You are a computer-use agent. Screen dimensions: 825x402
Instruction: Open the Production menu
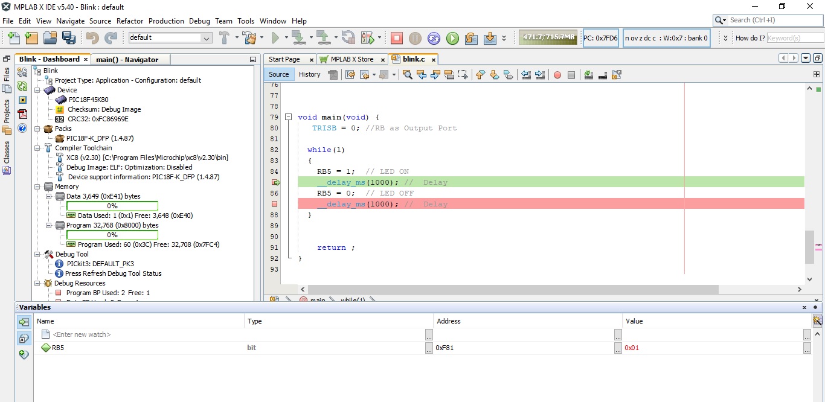point(166,21)
